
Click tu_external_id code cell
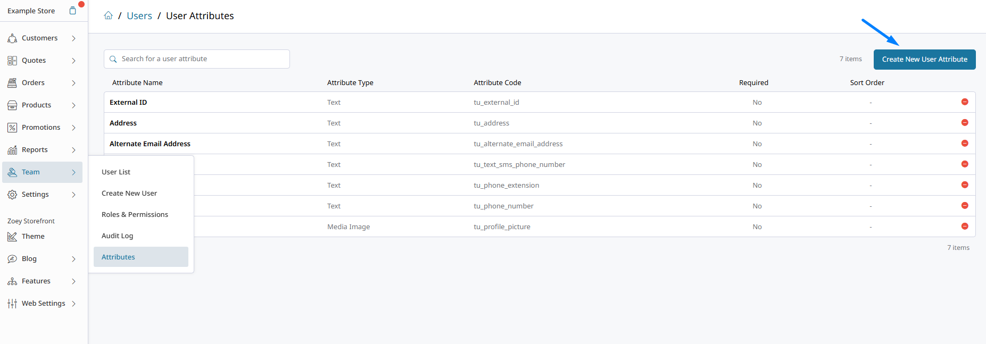click(x=496, y=102)
